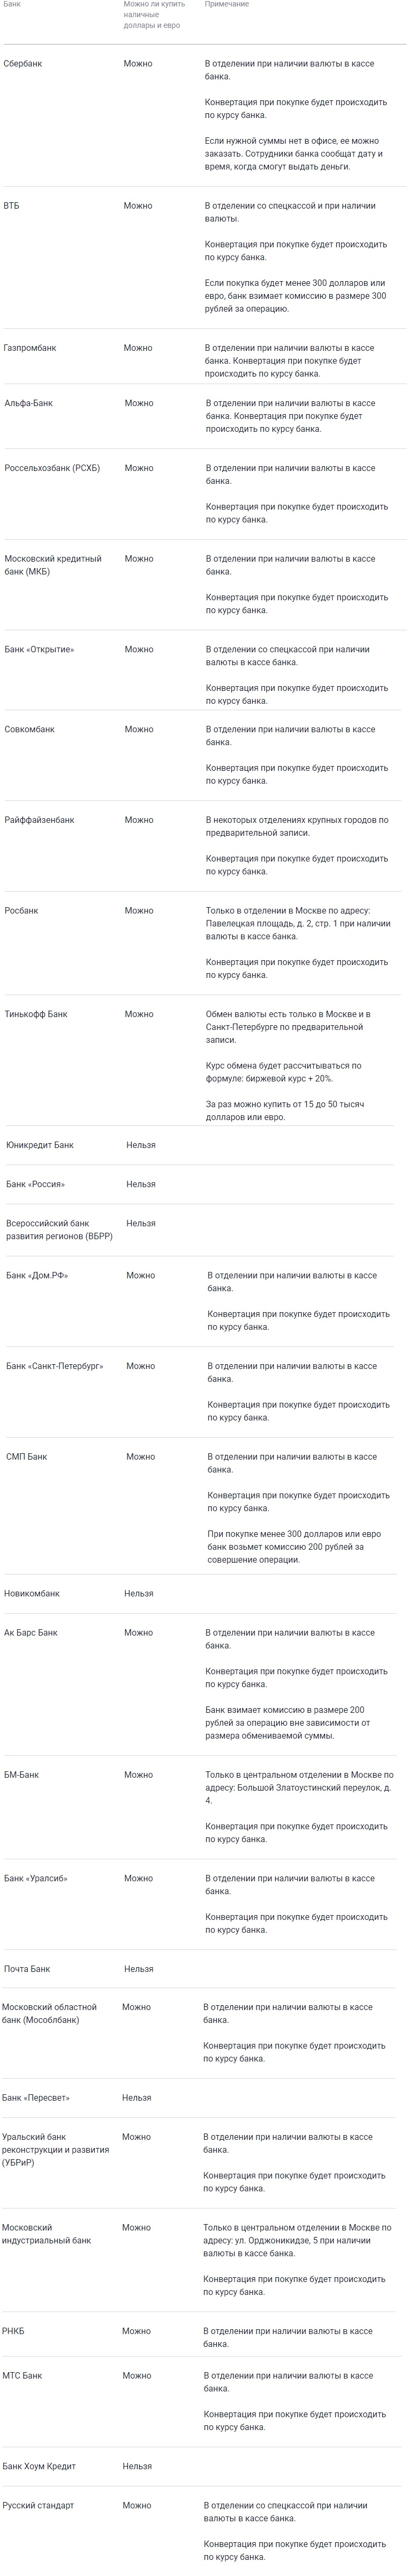Click "Нельзя" in the Новикомбанк row
This screenshot has height=2576, width=407.
(139, 1593)
